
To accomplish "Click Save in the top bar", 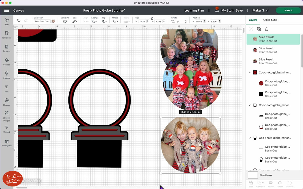I will pos(239,10).
